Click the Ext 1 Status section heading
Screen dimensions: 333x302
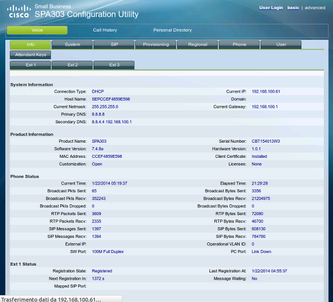pyautogui.click(x=23, y=264)
